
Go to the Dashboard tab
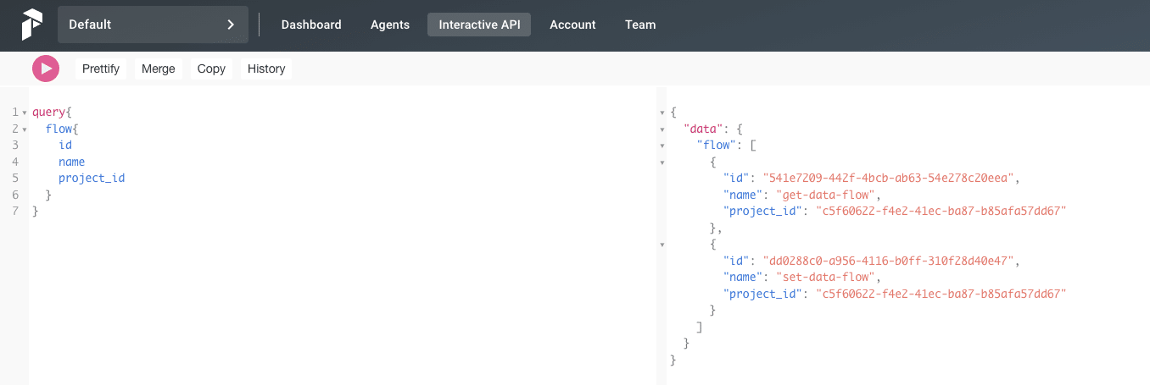[311, 25]
